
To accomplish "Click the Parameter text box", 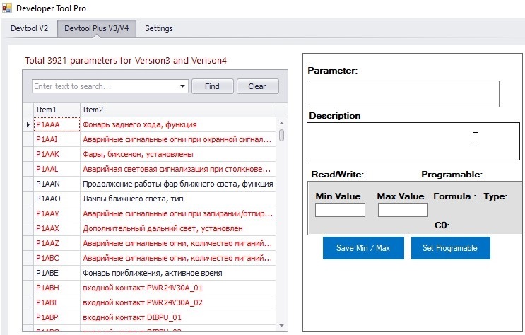I will tap(403, 94).
